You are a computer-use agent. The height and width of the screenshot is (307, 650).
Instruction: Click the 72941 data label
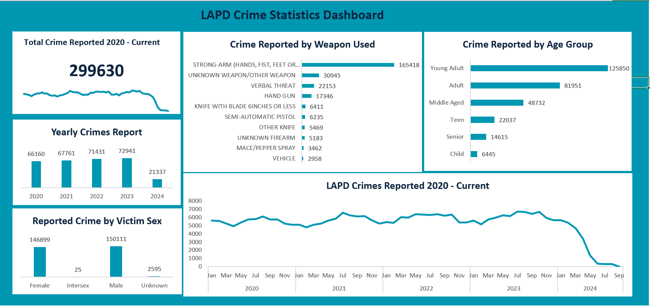[127, 151]
